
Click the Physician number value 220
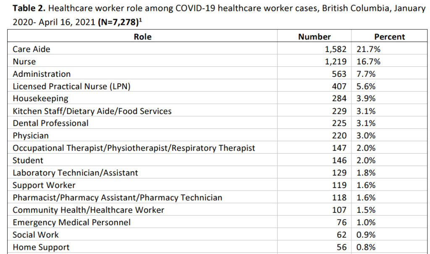(339, 136)
